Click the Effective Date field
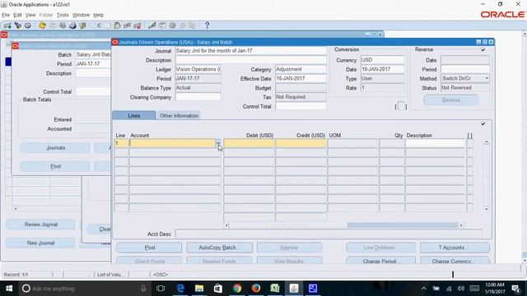527x296 pixels. pos(301,79)
